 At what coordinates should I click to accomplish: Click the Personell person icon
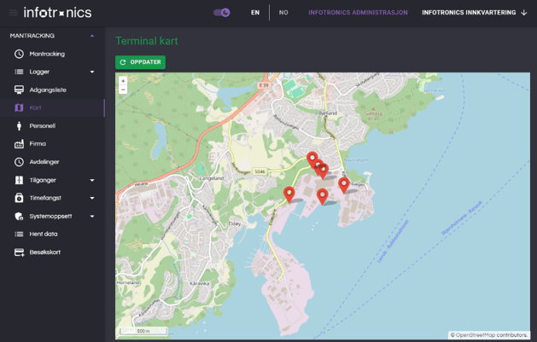19,125
